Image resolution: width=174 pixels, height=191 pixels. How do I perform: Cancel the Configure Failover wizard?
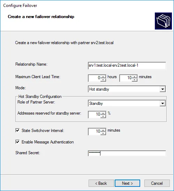tap(157, 183)
